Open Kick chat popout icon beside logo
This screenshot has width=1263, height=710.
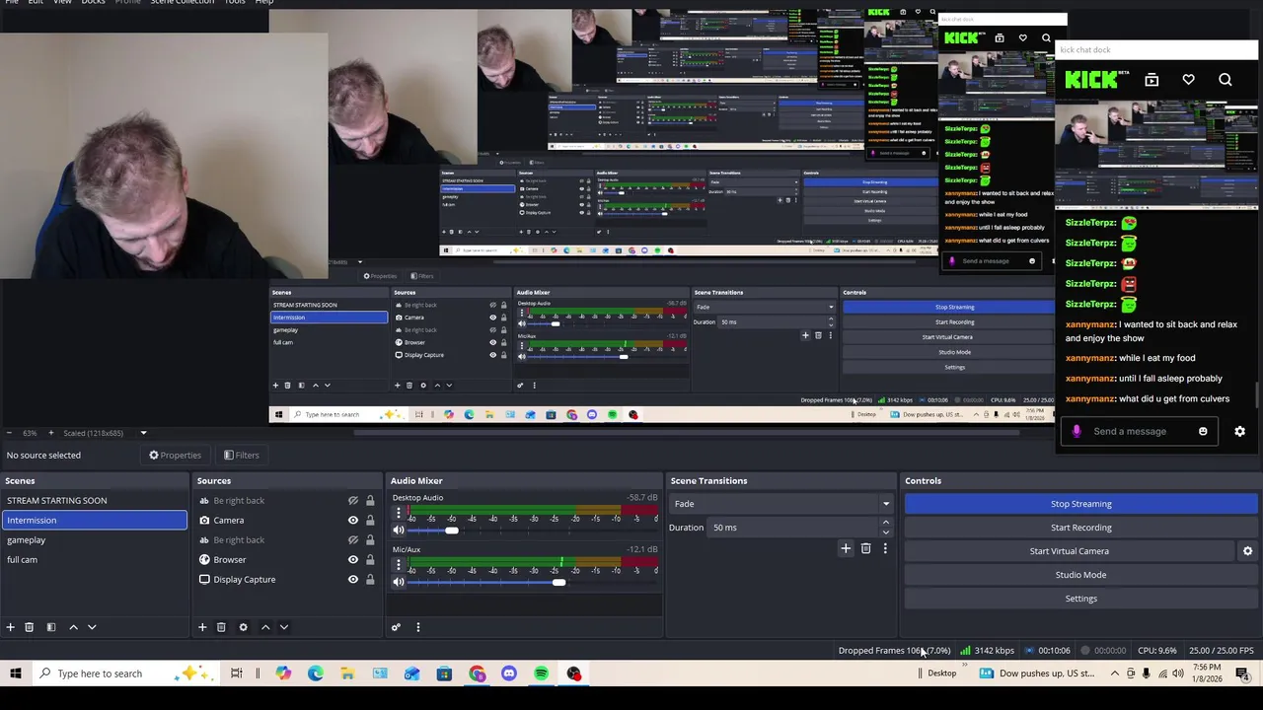click(x=1152, y=80)
